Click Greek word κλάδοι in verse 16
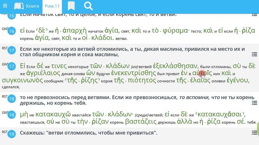Viewport: 259px width, 145px height. pos(102,38)
